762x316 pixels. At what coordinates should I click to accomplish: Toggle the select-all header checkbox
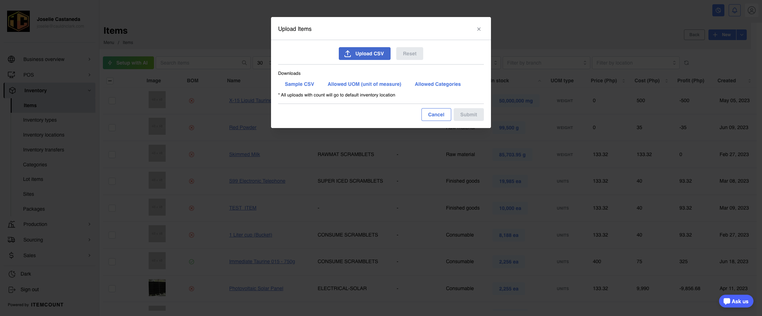point(110,81)
